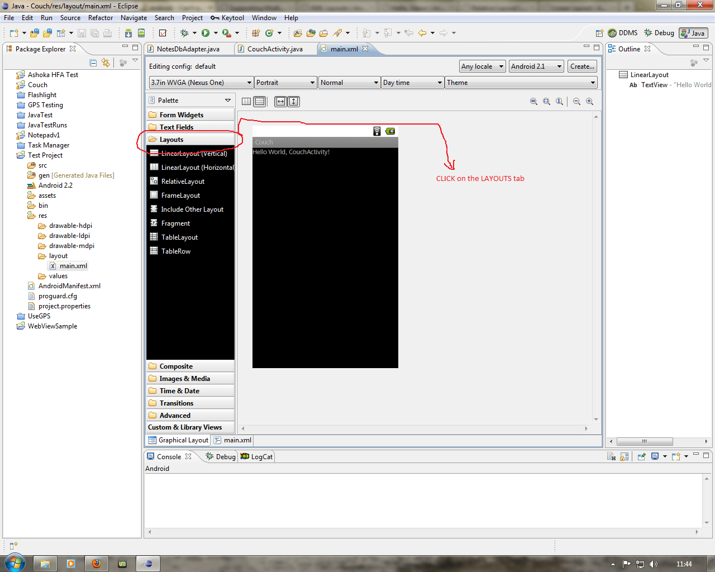715x572 pixels.
Task: Reset canvas zoom to actual size
Action: 559,101
